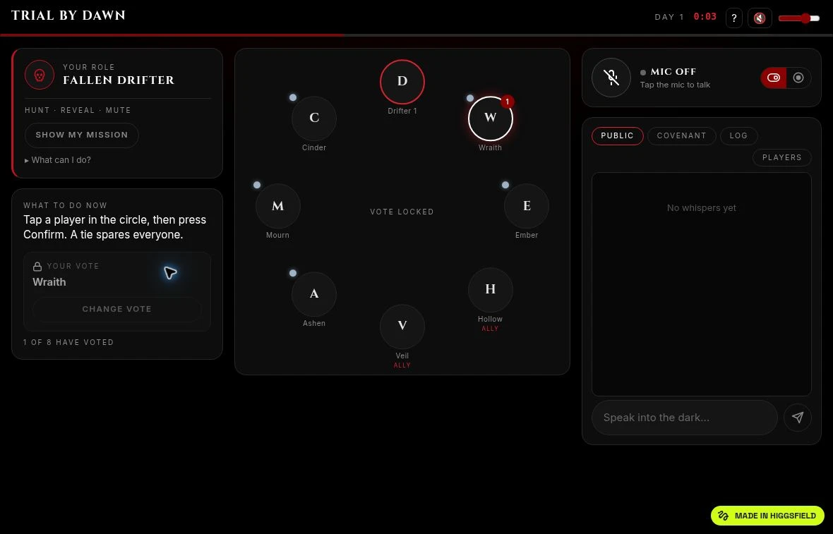Select the Mourn player avatar
This screenshot has height=534, width=833.
coord(278,206)
